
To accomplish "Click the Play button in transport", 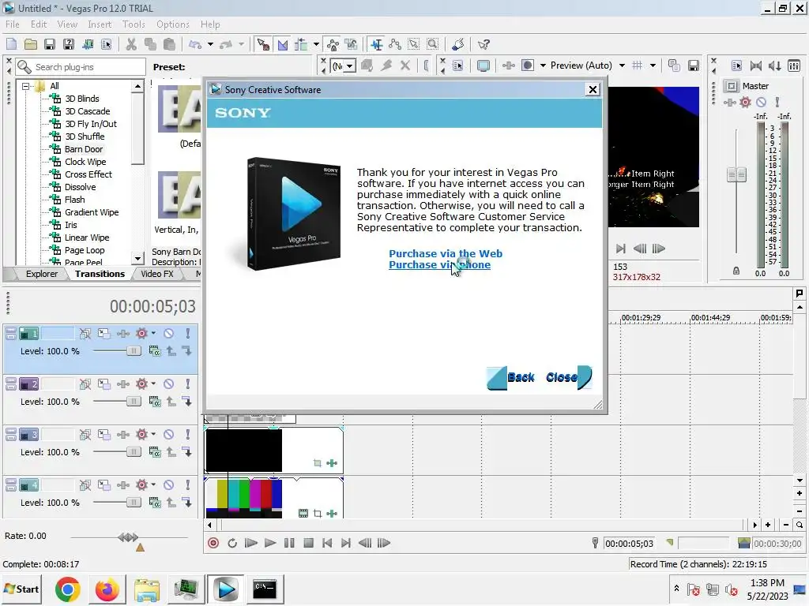I will pyautogui.click(x=270, y=543).
